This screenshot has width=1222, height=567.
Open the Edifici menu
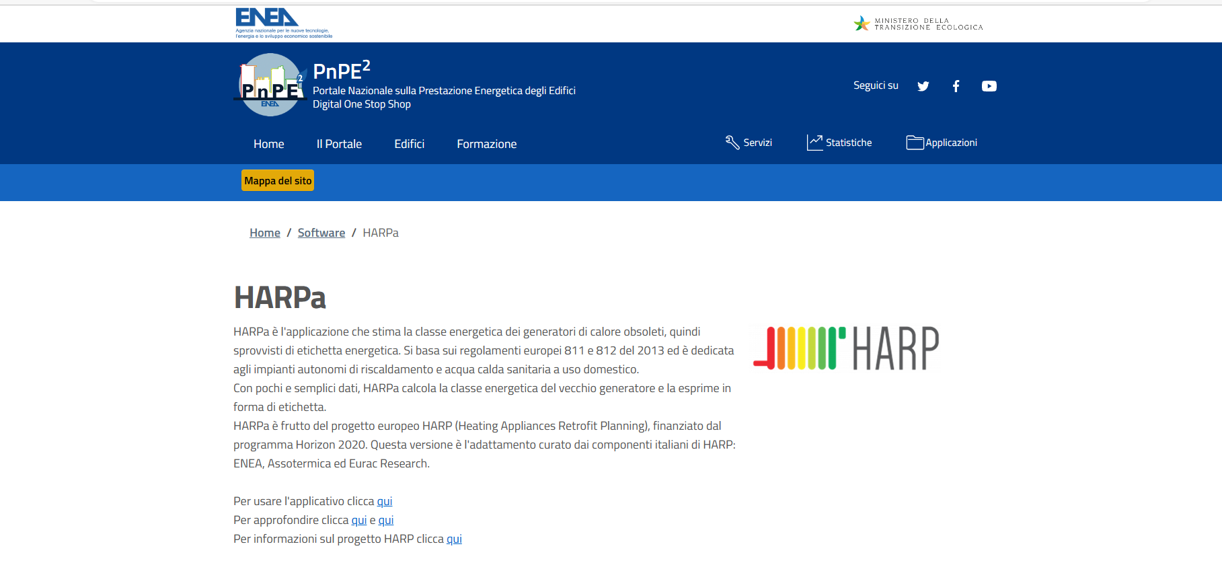click(x=410, y=144)
